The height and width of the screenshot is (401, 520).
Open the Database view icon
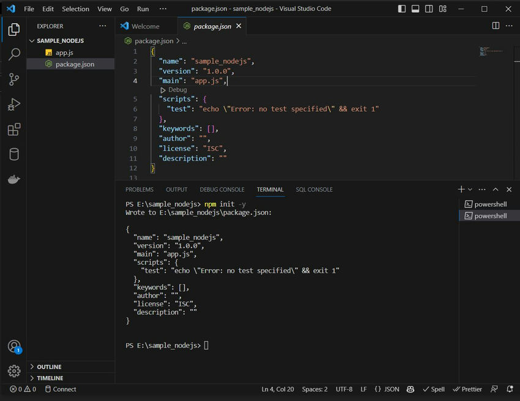pyautogui.click(x=14, y=154)
